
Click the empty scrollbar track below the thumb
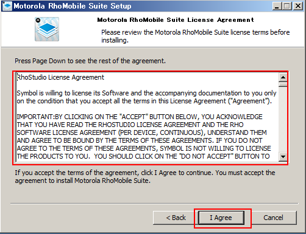[283, 120]
